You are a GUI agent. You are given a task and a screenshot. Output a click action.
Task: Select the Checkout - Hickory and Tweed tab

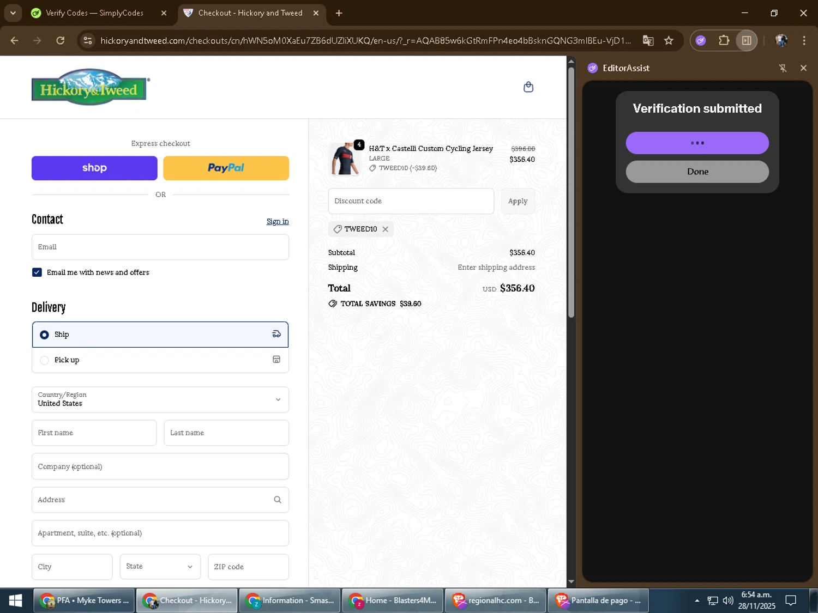coord(250,13)
